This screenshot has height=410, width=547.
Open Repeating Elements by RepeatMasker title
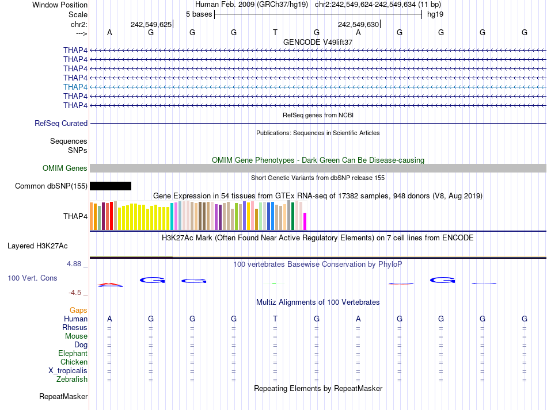318,388
